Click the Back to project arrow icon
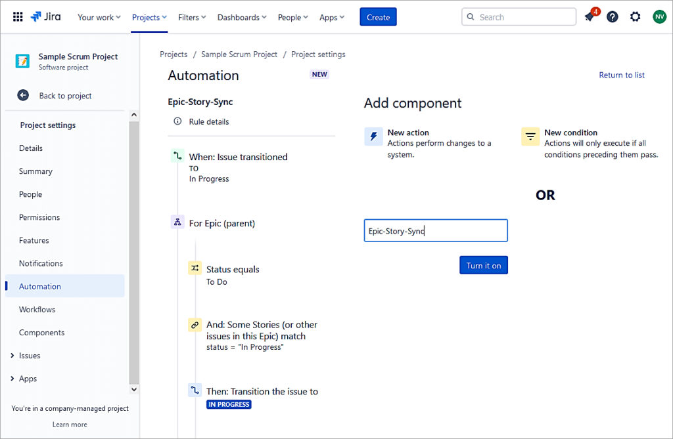673x439 pixels. (x=23, y=96)
